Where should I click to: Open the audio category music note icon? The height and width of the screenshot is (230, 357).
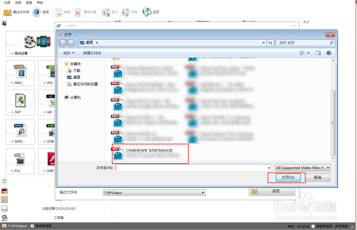point(4,181)
